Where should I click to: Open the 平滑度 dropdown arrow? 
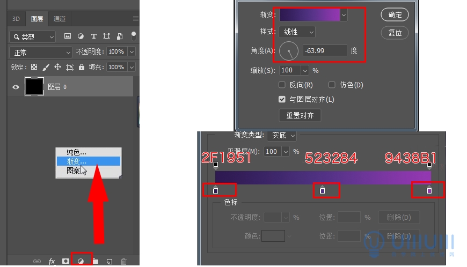pyautogui.click(x=286, y=152)
